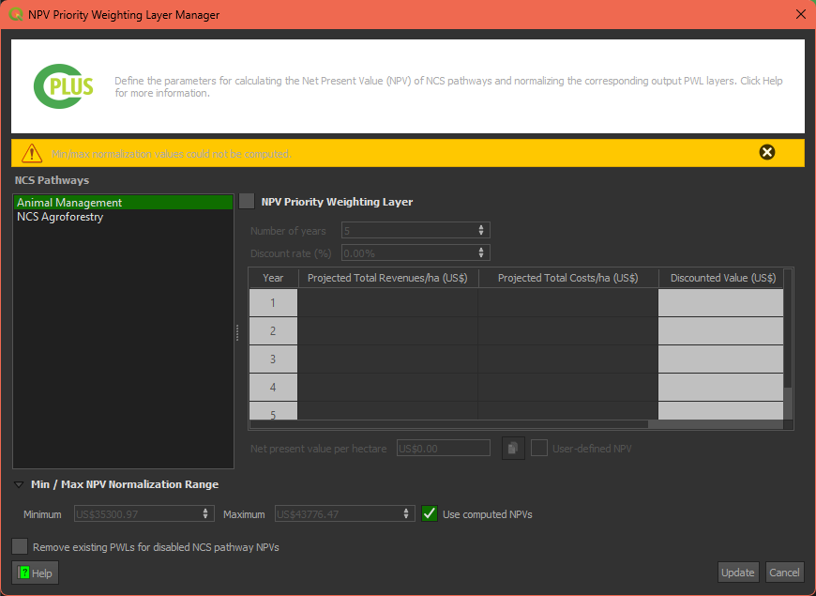Select row header for year 1
This screenshot has width=816, height=596.
coord(273,302)
